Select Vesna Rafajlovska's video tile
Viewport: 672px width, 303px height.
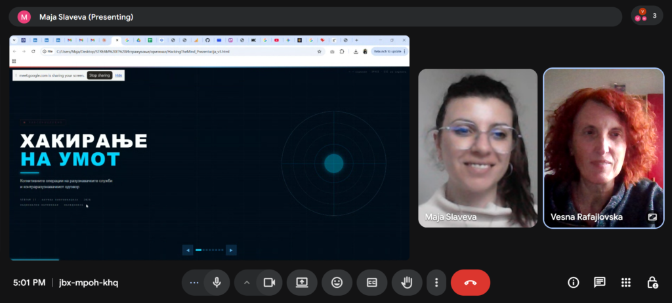(x=603, y=148)
